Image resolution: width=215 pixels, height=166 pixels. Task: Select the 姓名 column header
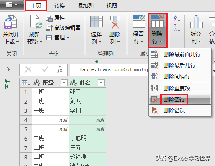pyautogui.click(x=87, y=83)
